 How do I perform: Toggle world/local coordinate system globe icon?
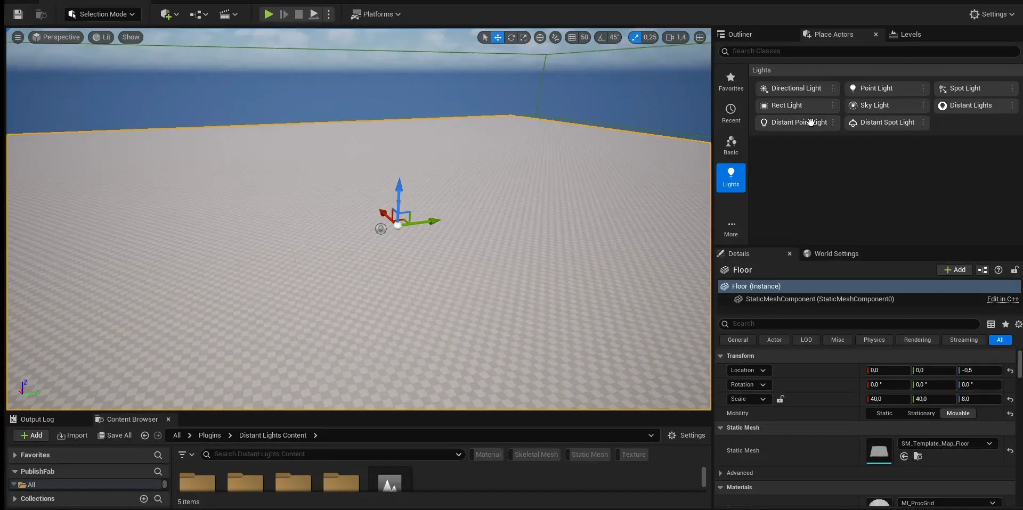[540, 37]
